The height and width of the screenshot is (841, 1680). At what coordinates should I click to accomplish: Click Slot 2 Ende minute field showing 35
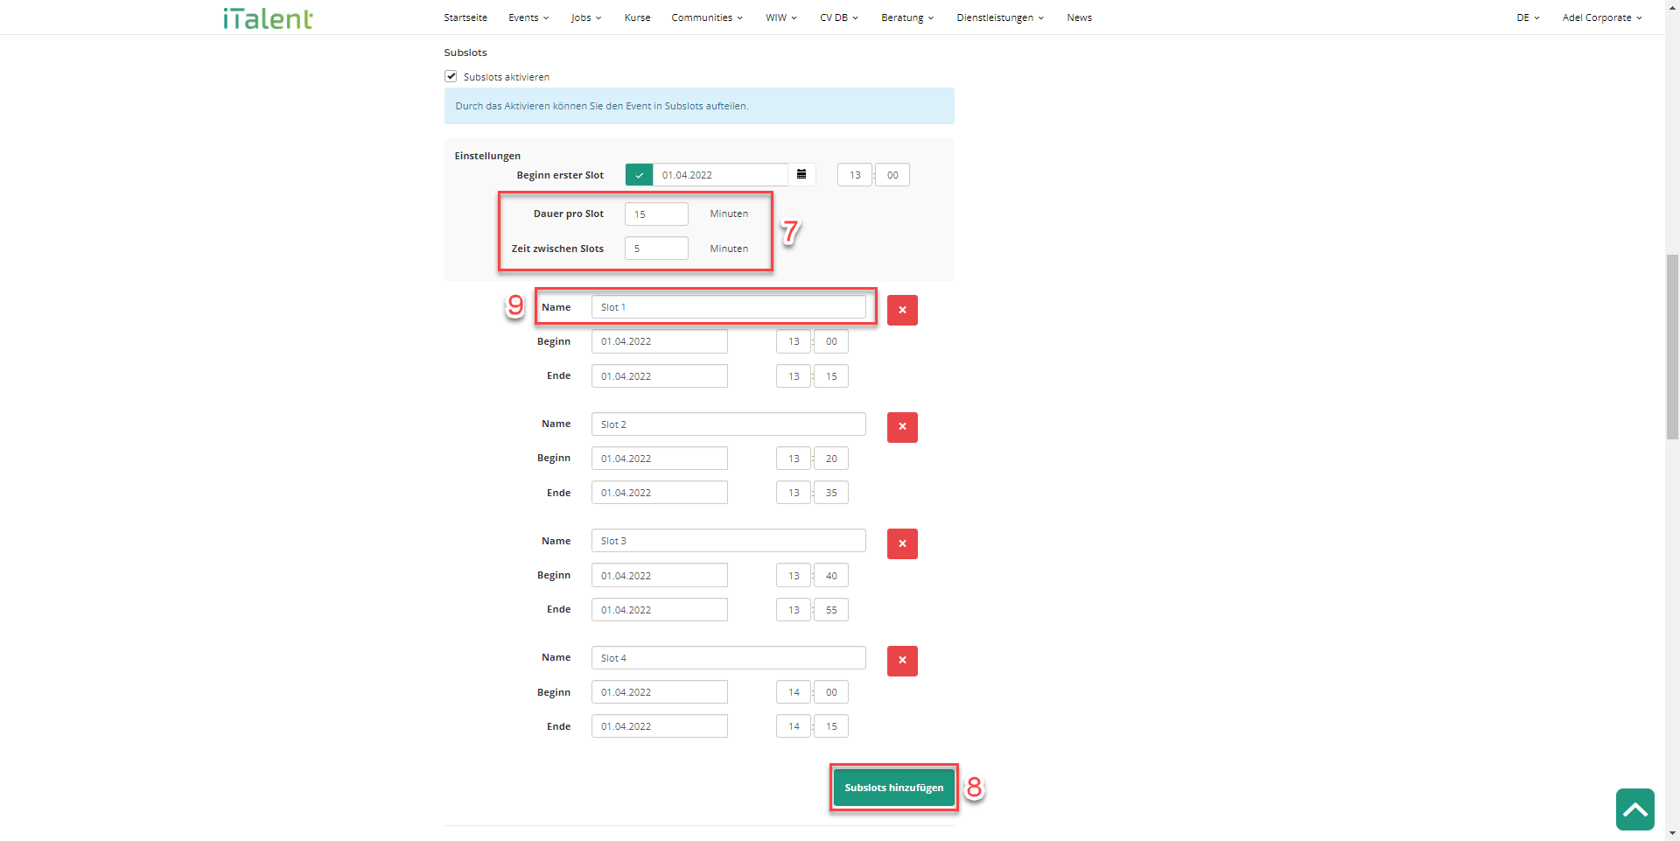(x=831, y=493)
